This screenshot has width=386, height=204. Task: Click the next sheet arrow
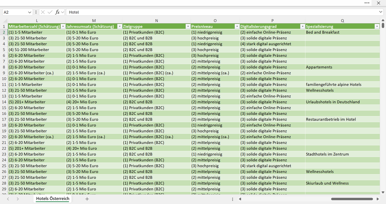click(18, 199)
